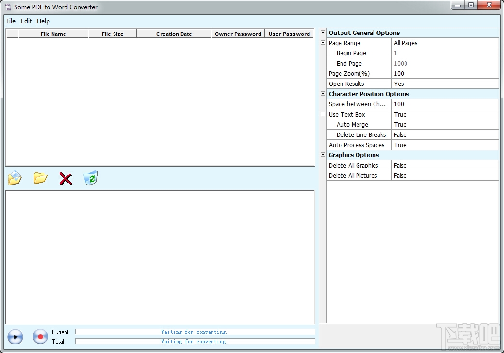Viewport: 504px width, 353px height.
Task: Click the Graphics Options heading
Action: [x=354, y=155]
